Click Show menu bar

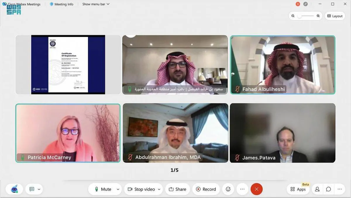click(x=96, y=4)
